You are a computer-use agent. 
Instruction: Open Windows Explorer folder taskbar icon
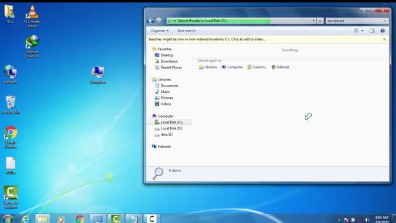coord(43,219)
